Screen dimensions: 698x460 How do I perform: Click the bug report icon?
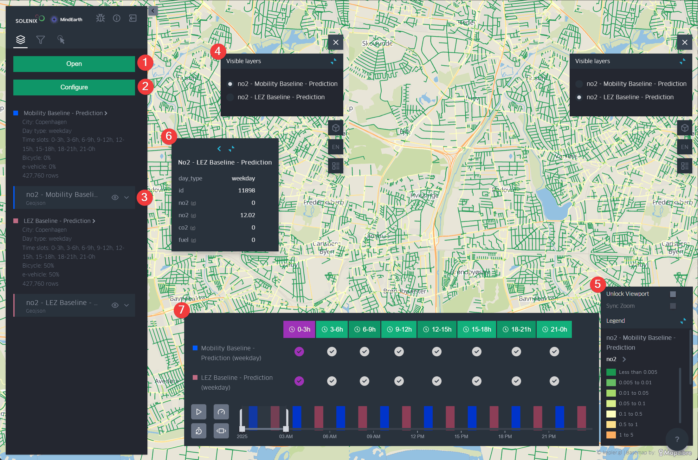pyautogui.click(x=100, y=18)
